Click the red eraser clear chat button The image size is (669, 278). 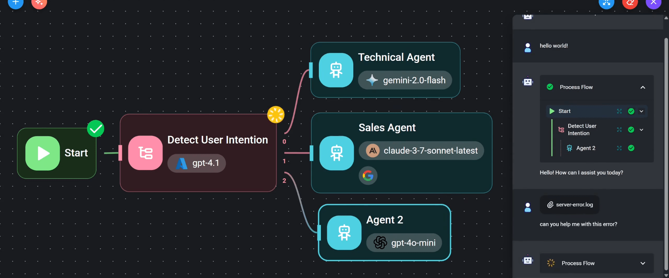click(x=630, y=2)
